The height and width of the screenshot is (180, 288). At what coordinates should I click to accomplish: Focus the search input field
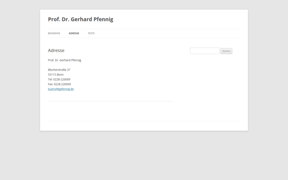pos(204,51)
